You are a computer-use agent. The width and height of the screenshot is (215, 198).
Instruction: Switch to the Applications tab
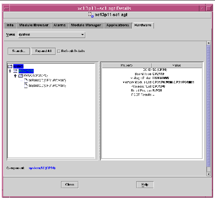pos(117,25)
